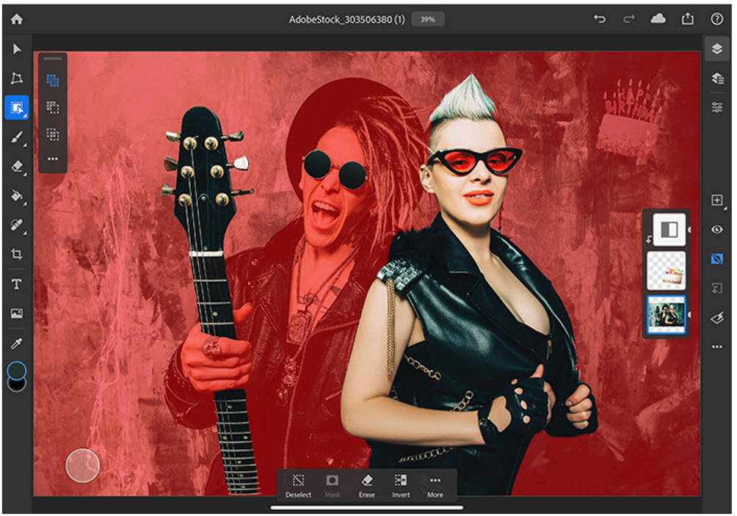Toggle layer visibility eye icon
The height and width of the screenshot is (516, 737).
tap(716, 230)
